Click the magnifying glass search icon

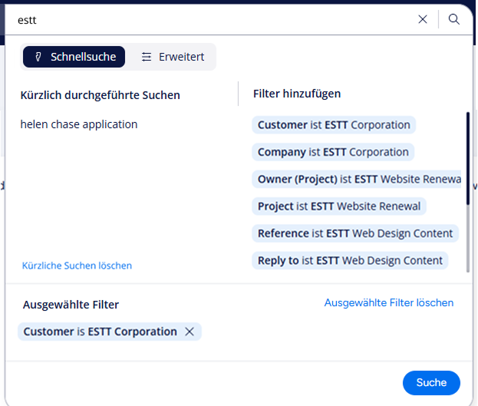tap(454, 19)
